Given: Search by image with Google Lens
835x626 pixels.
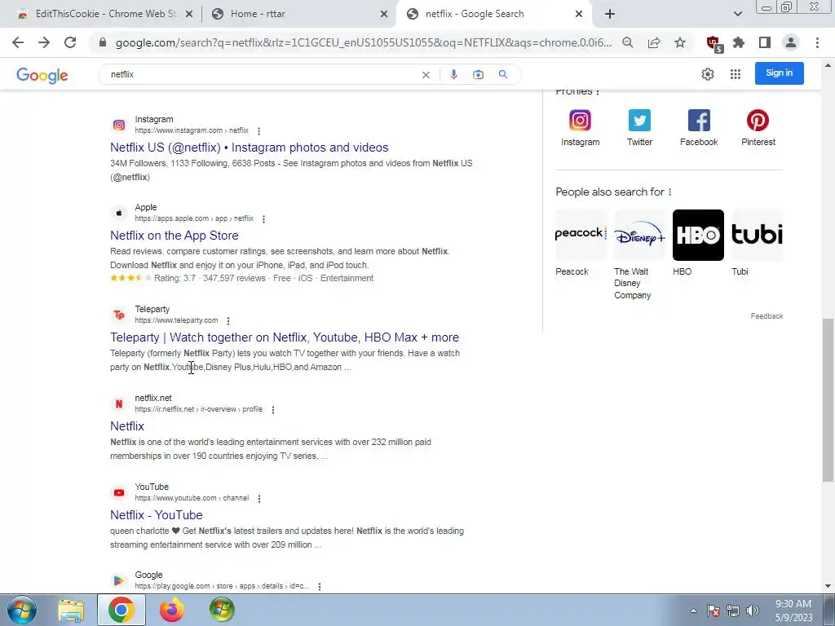Looking at the screenshot, I should [478, 74].
